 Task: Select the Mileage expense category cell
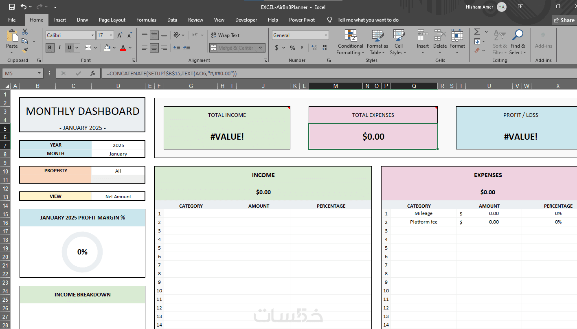(x=423, y=213)
